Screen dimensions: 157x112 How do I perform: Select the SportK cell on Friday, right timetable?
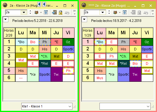click(147, 49)
